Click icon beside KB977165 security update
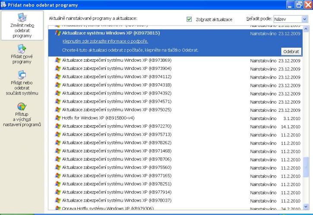The height and width of the screenshot is (215, 313). pos(58,176)
